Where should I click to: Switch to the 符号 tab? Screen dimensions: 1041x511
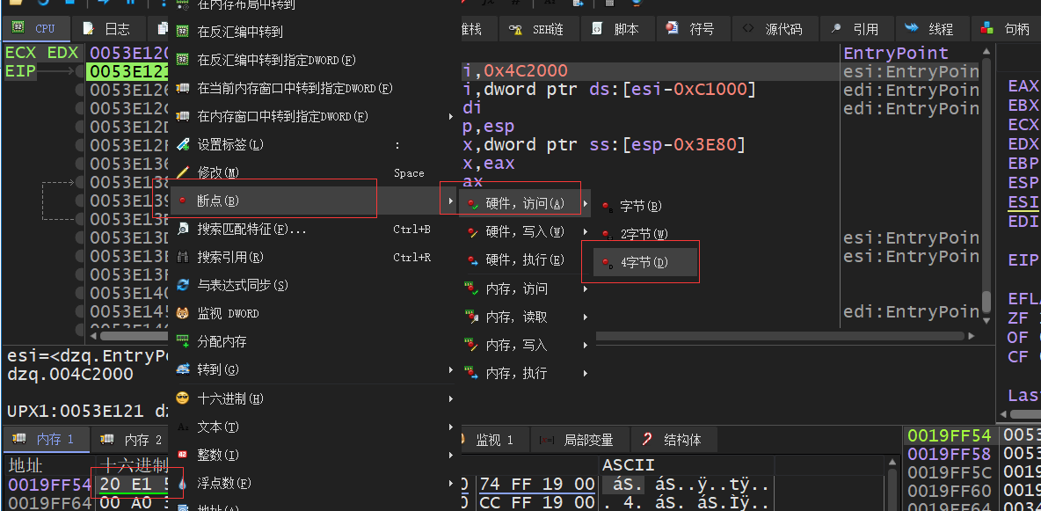(x=694, y=29)
